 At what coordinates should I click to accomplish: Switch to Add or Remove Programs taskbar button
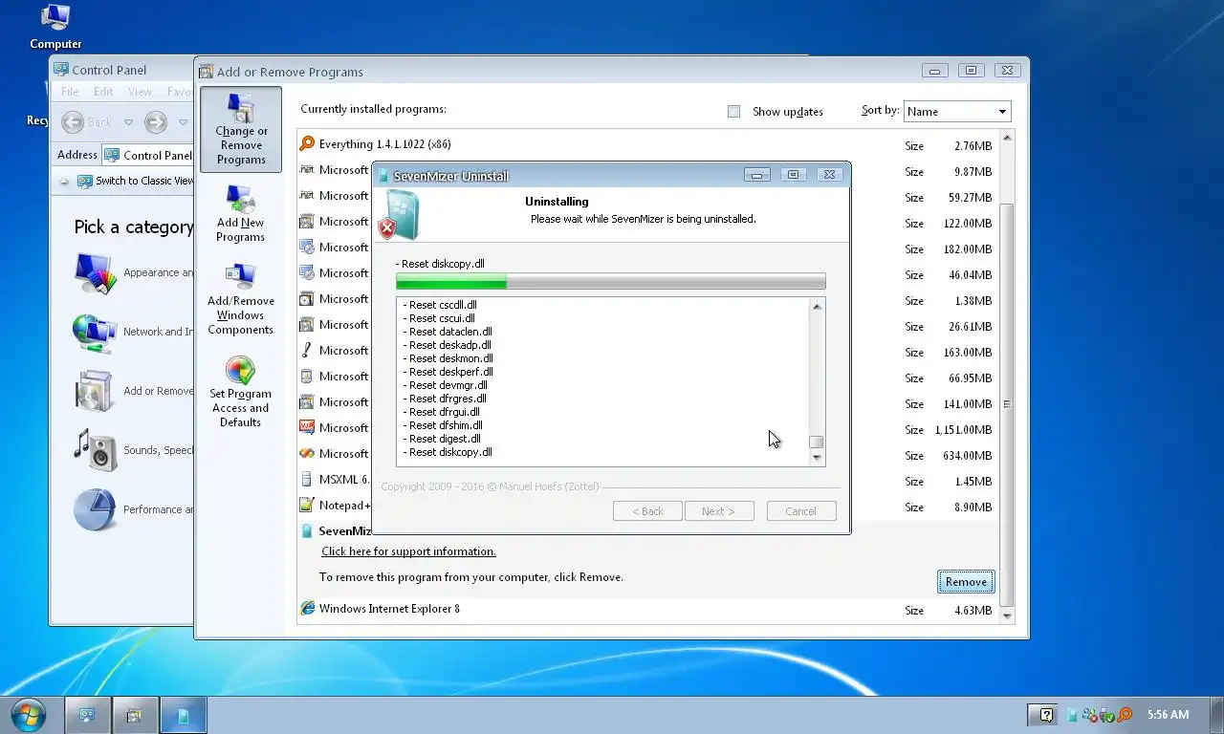[x=135, y=715]
